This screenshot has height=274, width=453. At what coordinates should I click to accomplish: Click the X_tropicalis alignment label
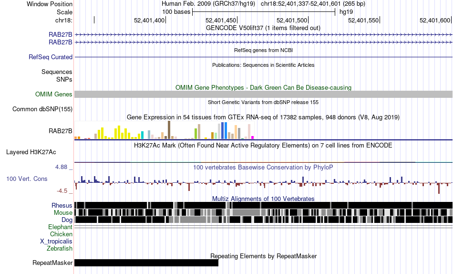(x=56, y=242)
